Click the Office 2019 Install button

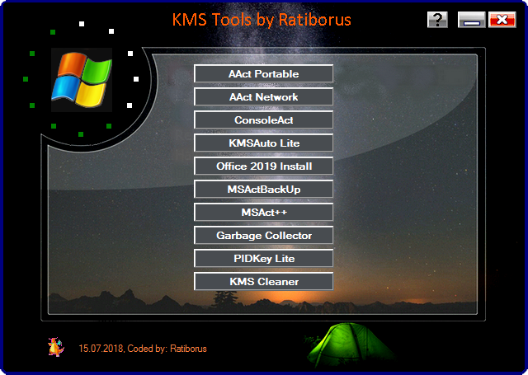point(263,166)
